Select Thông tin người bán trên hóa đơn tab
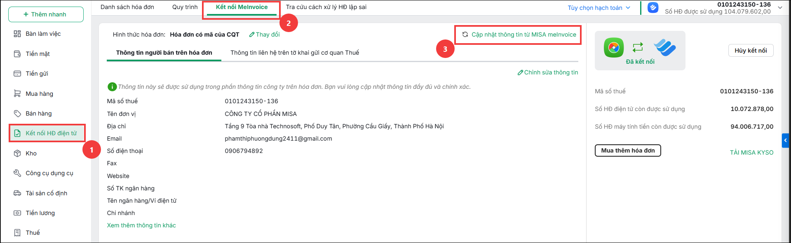 [164, 53]
